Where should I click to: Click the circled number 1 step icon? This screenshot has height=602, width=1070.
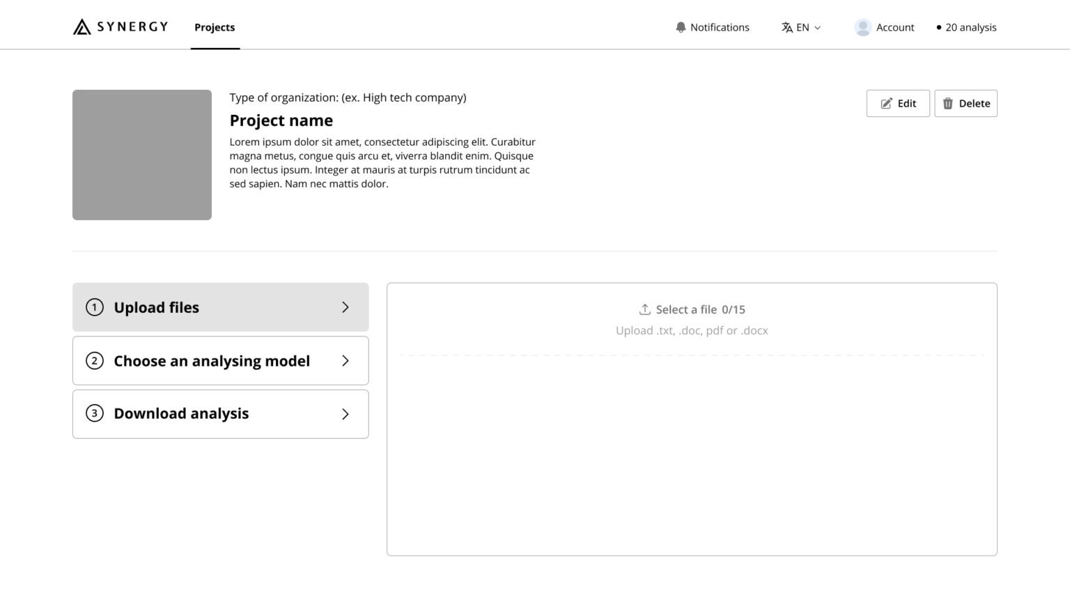(95, 307)
